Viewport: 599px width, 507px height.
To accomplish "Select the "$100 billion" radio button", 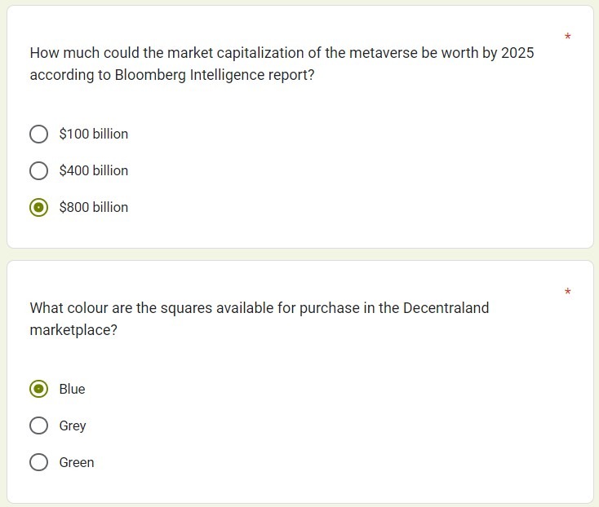I will click(x=38, y=134).
